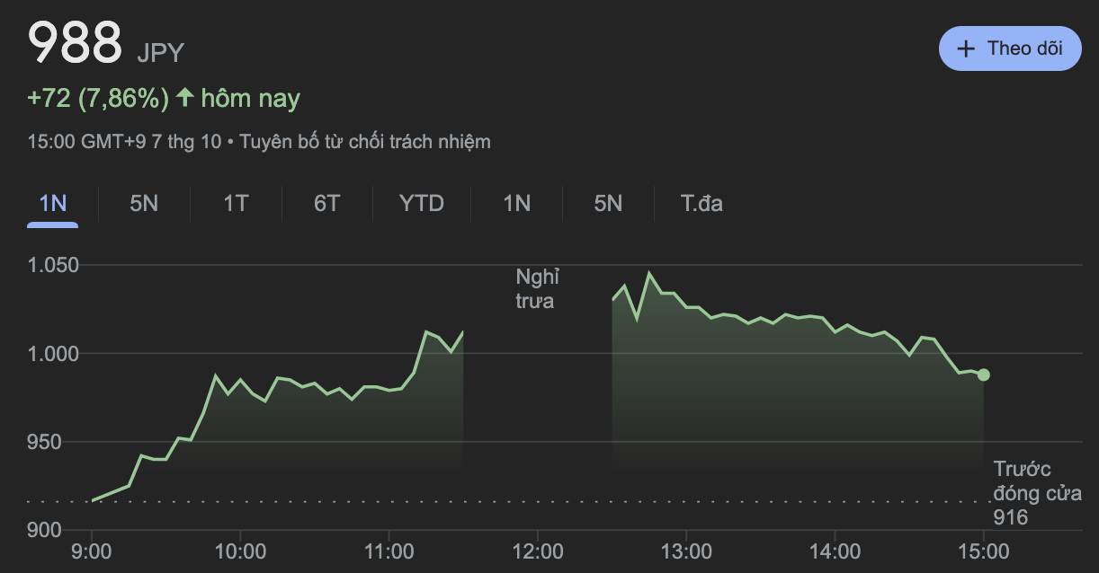Click the green endpoint dot on the chart
Image resolution: width=1099 pixels, height=573 pixels.
coord(984,375)
